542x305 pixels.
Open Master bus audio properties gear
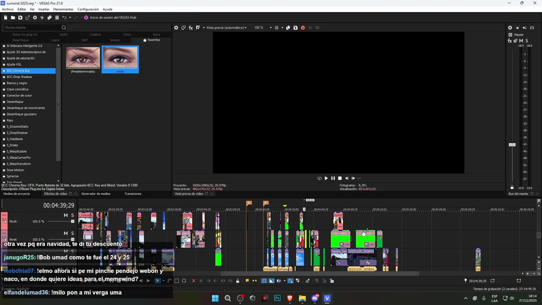click(510, 28)
